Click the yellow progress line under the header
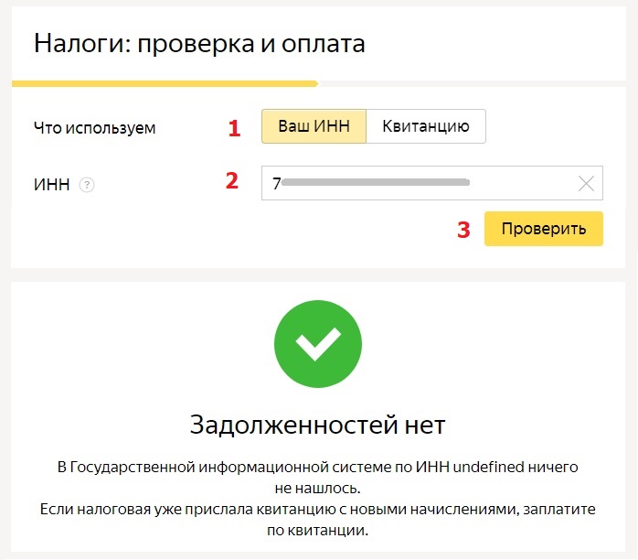The height and width of the screenshot is (560, 638). 165,83
